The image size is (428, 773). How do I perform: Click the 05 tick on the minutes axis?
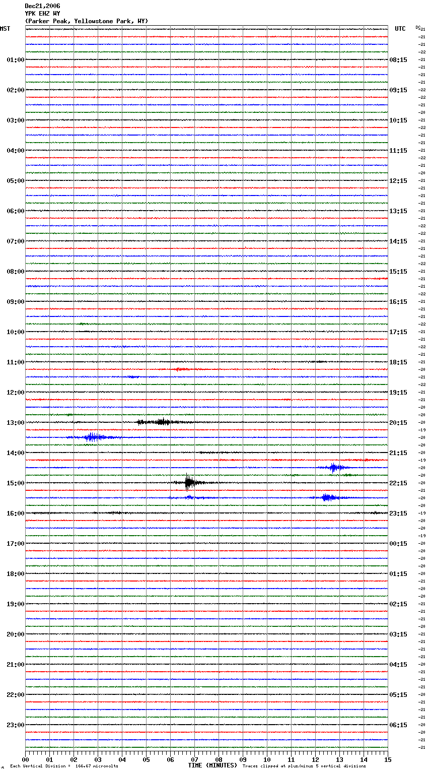(146, 759)
